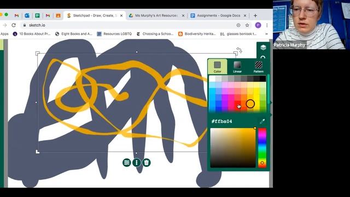The image size is (350, 197).
Task: Open 'Eight Books and A...' bookmark
Action: [x=73, y=34]
